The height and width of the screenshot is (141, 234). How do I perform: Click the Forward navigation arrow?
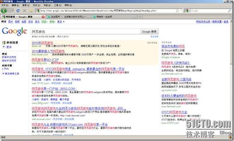(x=9, y=11)
